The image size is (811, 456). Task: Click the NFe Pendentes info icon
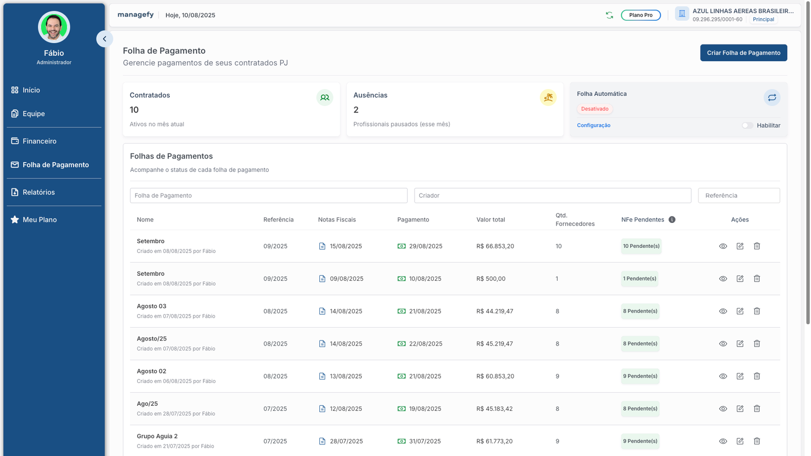coord(672,220)
